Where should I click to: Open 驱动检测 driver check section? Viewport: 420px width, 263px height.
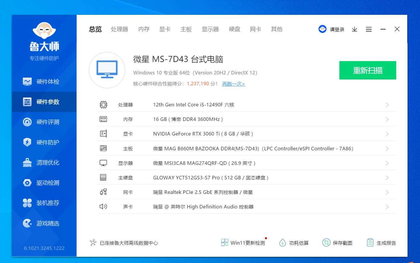point(44,183)
